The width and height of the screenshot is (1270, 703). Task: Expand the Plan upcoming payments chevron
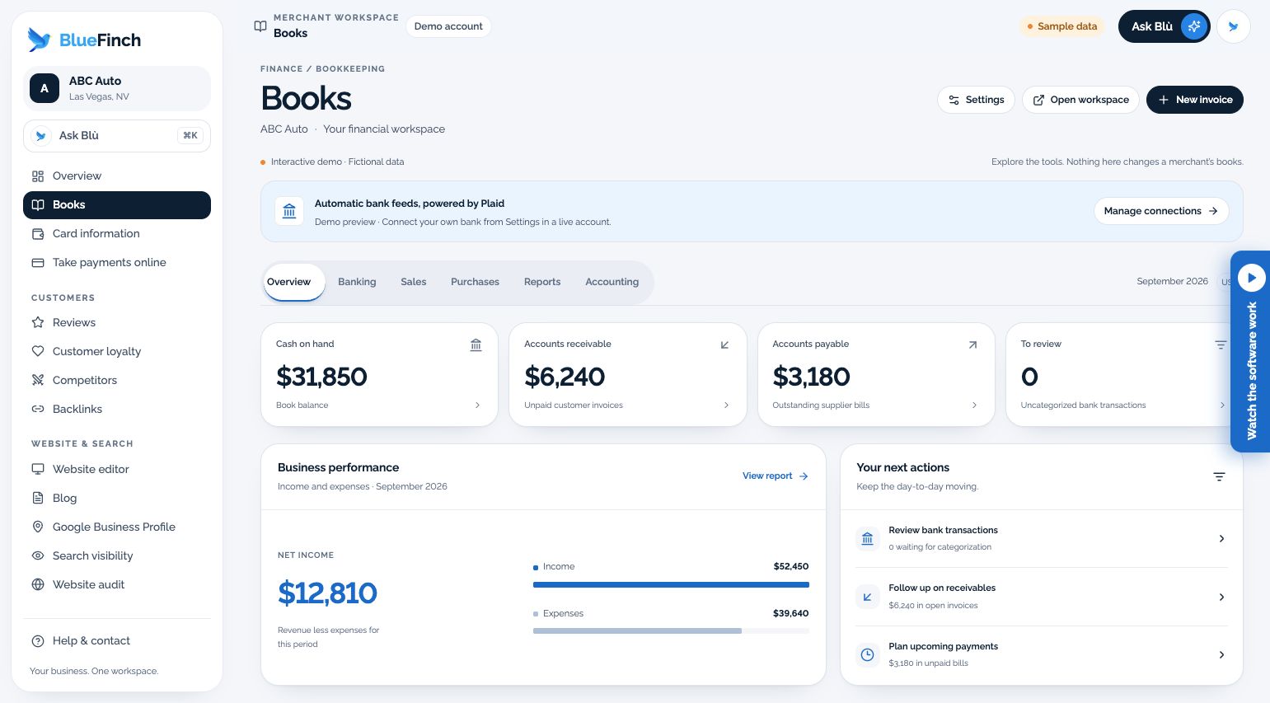(x=1221, y=654)
